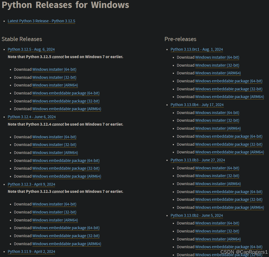Get Python 3.13.0b4 embeddable package (ARM64)
The width and height of the screenshot is (269, 257).
230,152
